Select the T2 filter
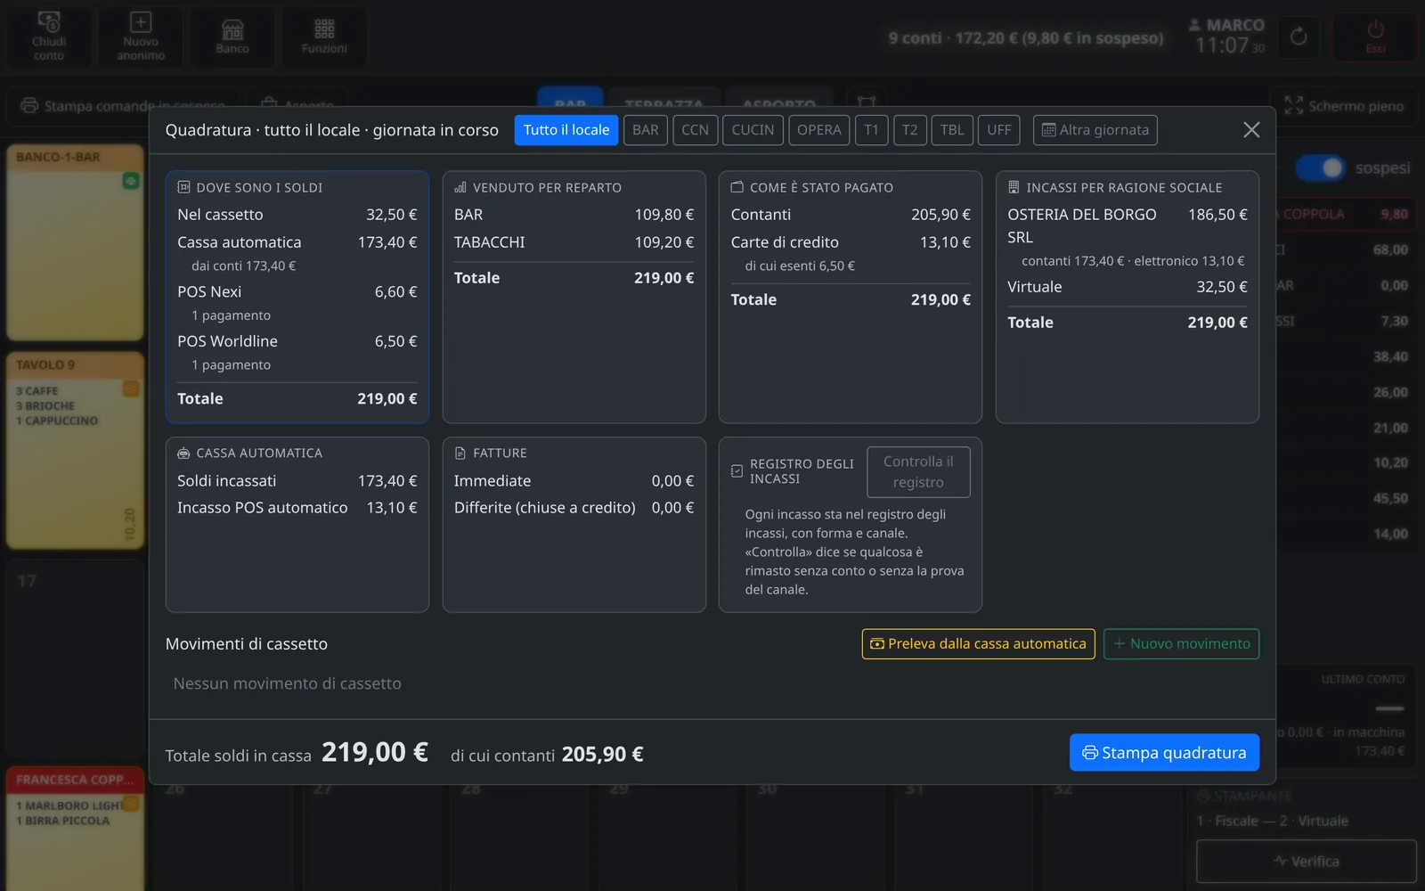The image size is (1425, 891). coord(909,130)
